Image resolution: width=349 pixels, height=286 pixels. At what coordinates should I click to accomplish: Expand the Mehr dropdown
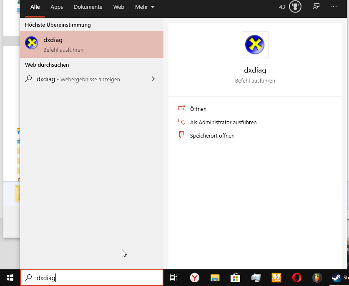145,7
